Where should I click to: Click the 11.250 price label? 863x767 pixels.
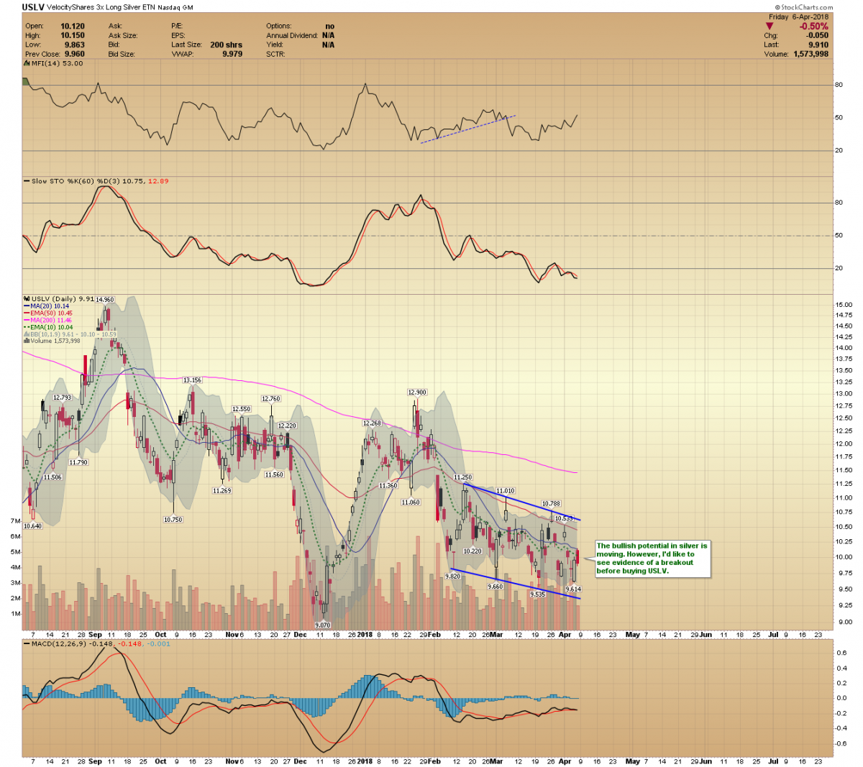(463, 477)
